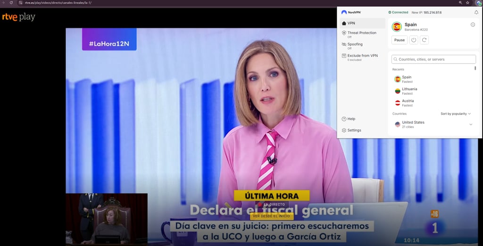This screenshot has width=483, height=246.
Task: Click Barcelona #220 server label
Action: [416, 30]
